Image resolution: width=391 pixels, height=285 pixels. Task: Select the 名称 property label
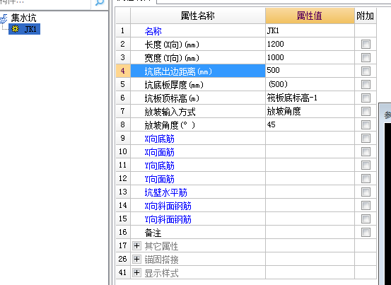[153, 31]
